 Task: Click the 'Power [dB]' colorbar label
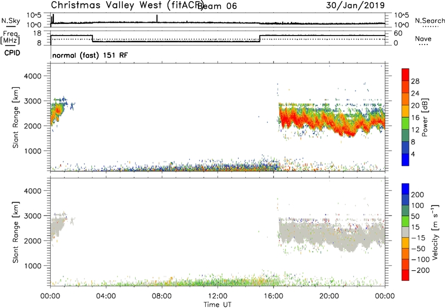click(424, 117)
